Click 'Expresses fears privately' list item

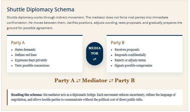point(31,60)
